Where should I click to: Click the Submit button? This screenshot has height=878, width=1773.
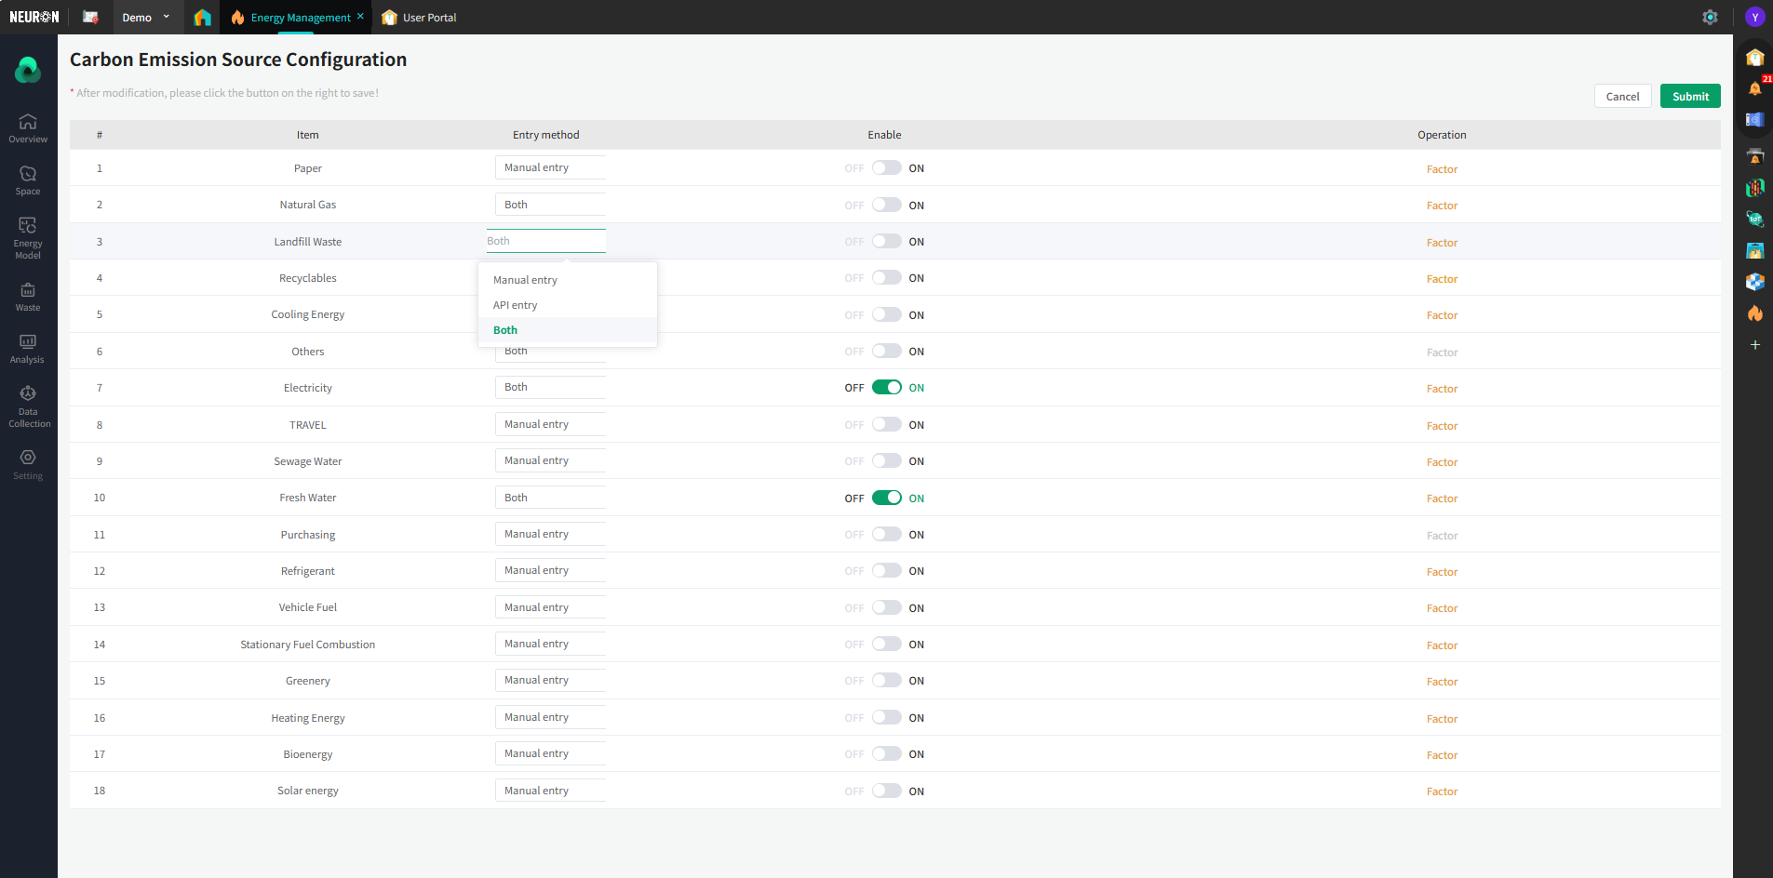pos(1689,97)
